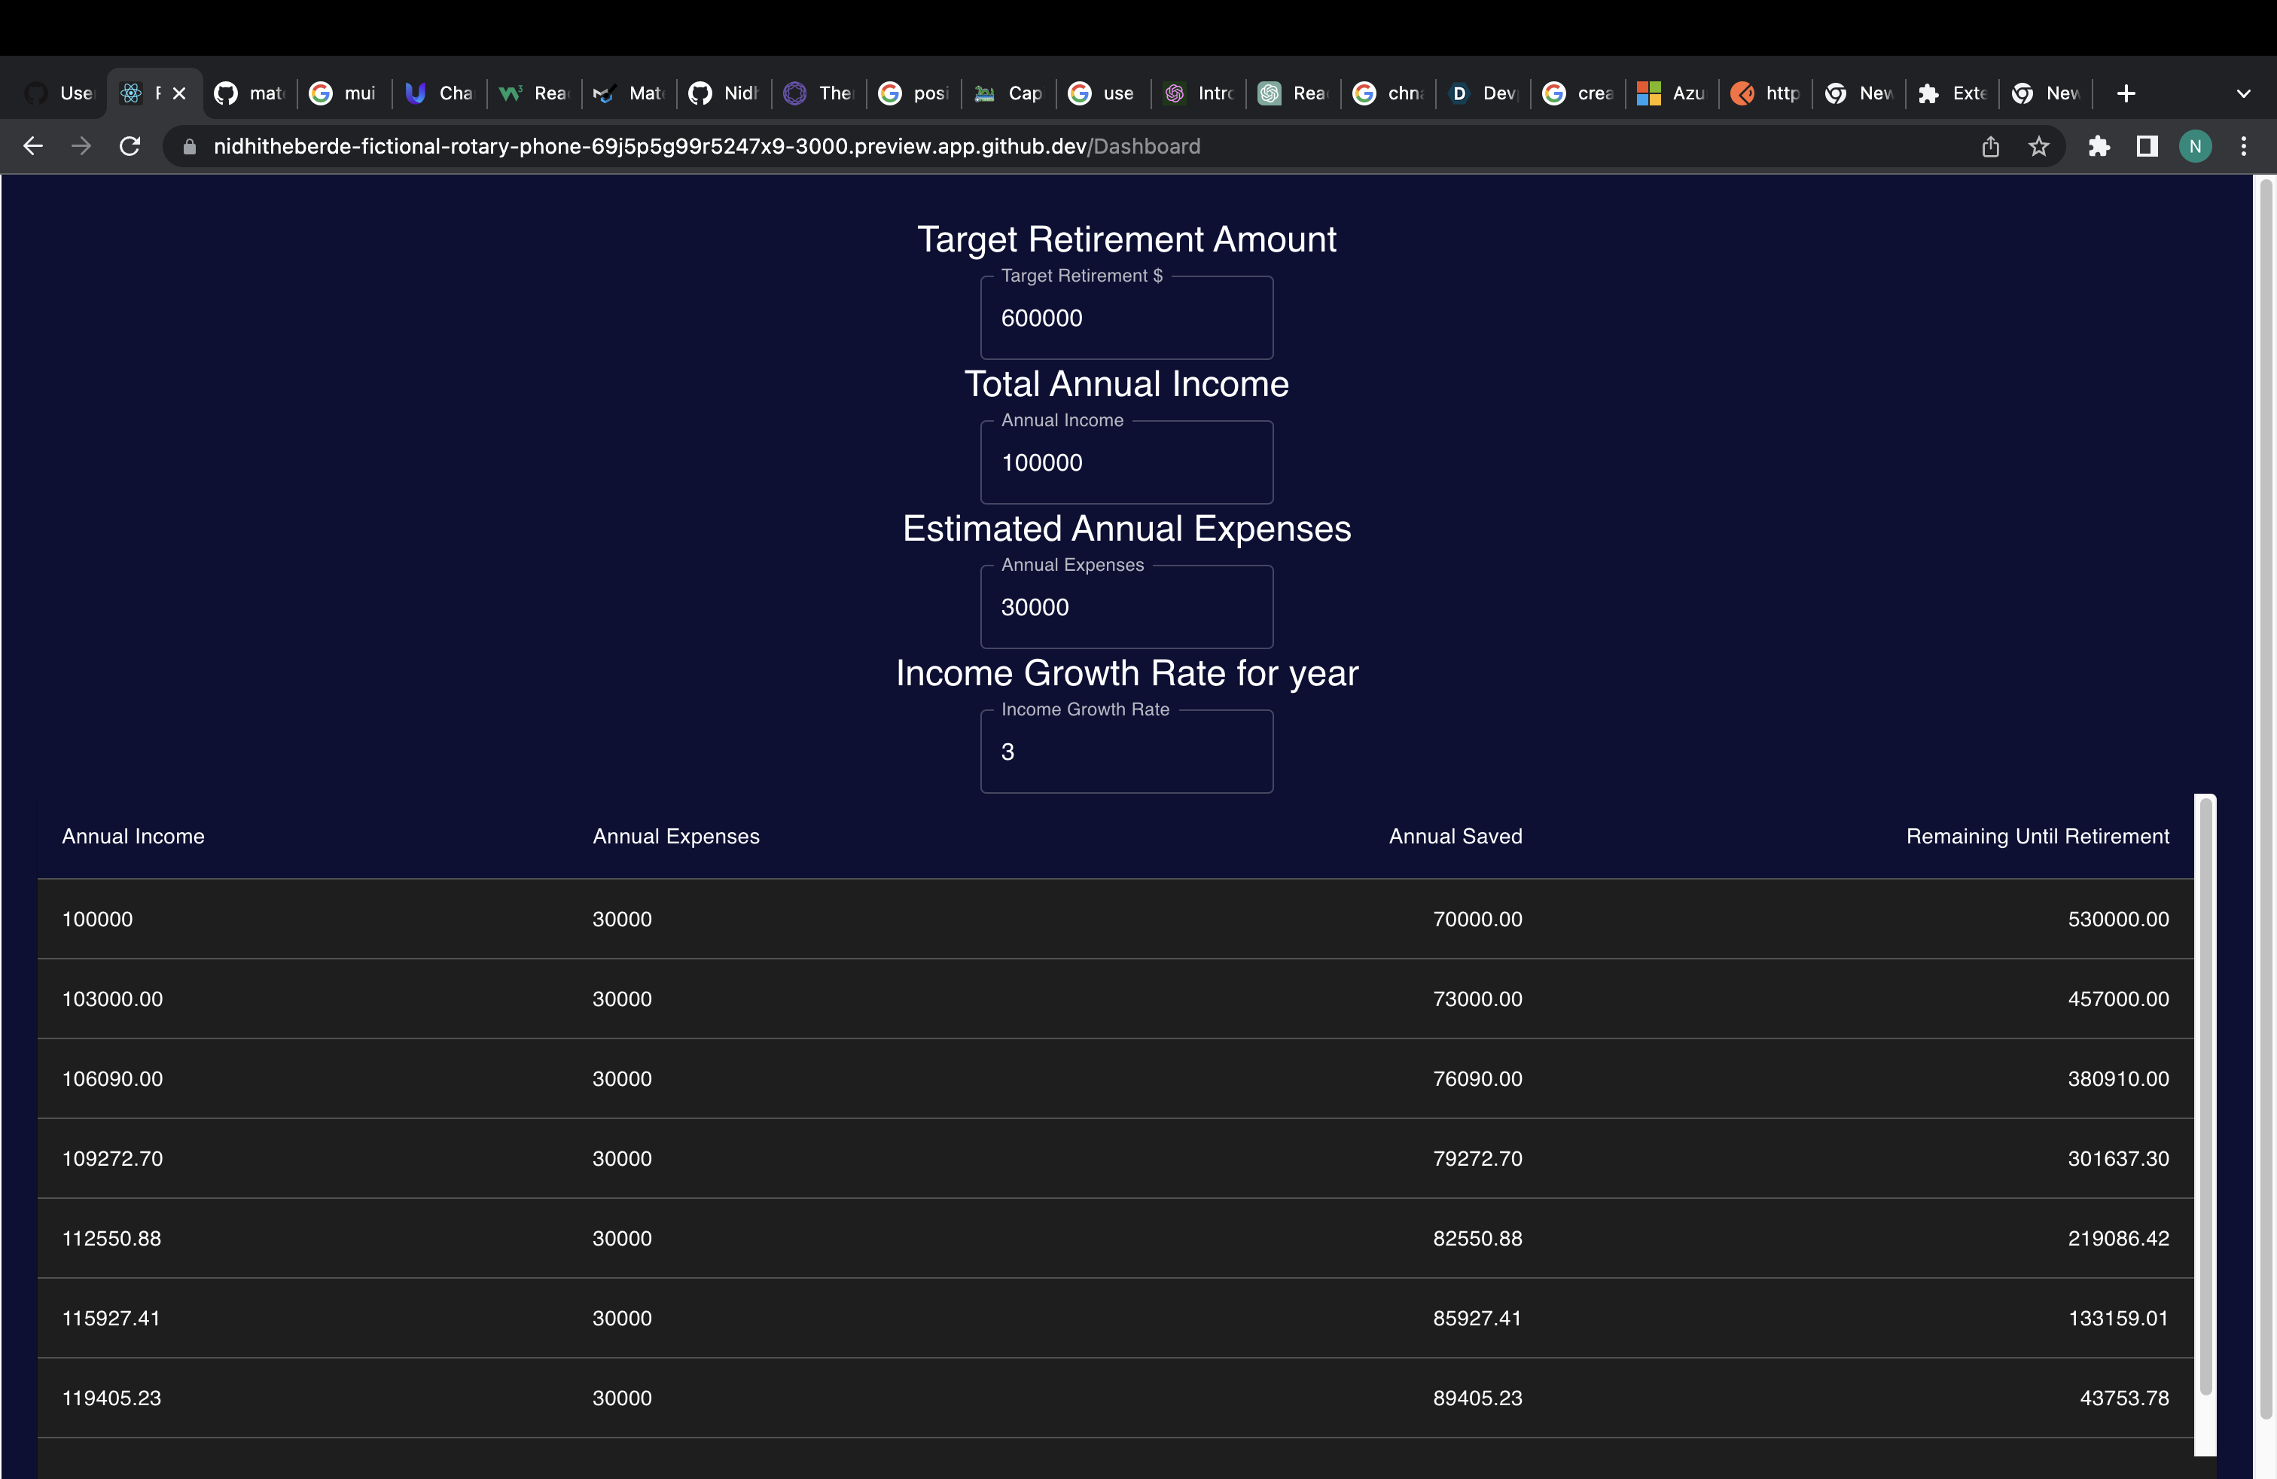Open the Share page icon in the address bar
The width and height of the screenshot is (2277, 1479).
[x=1991, y=146]
